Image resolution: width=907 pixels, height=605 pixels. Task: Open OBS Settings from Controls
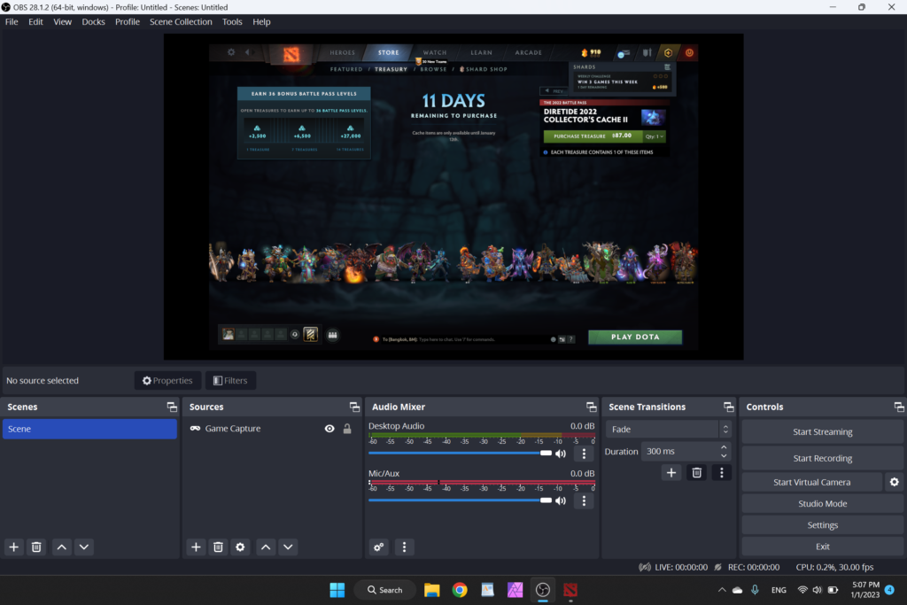[x=822, y=524]
